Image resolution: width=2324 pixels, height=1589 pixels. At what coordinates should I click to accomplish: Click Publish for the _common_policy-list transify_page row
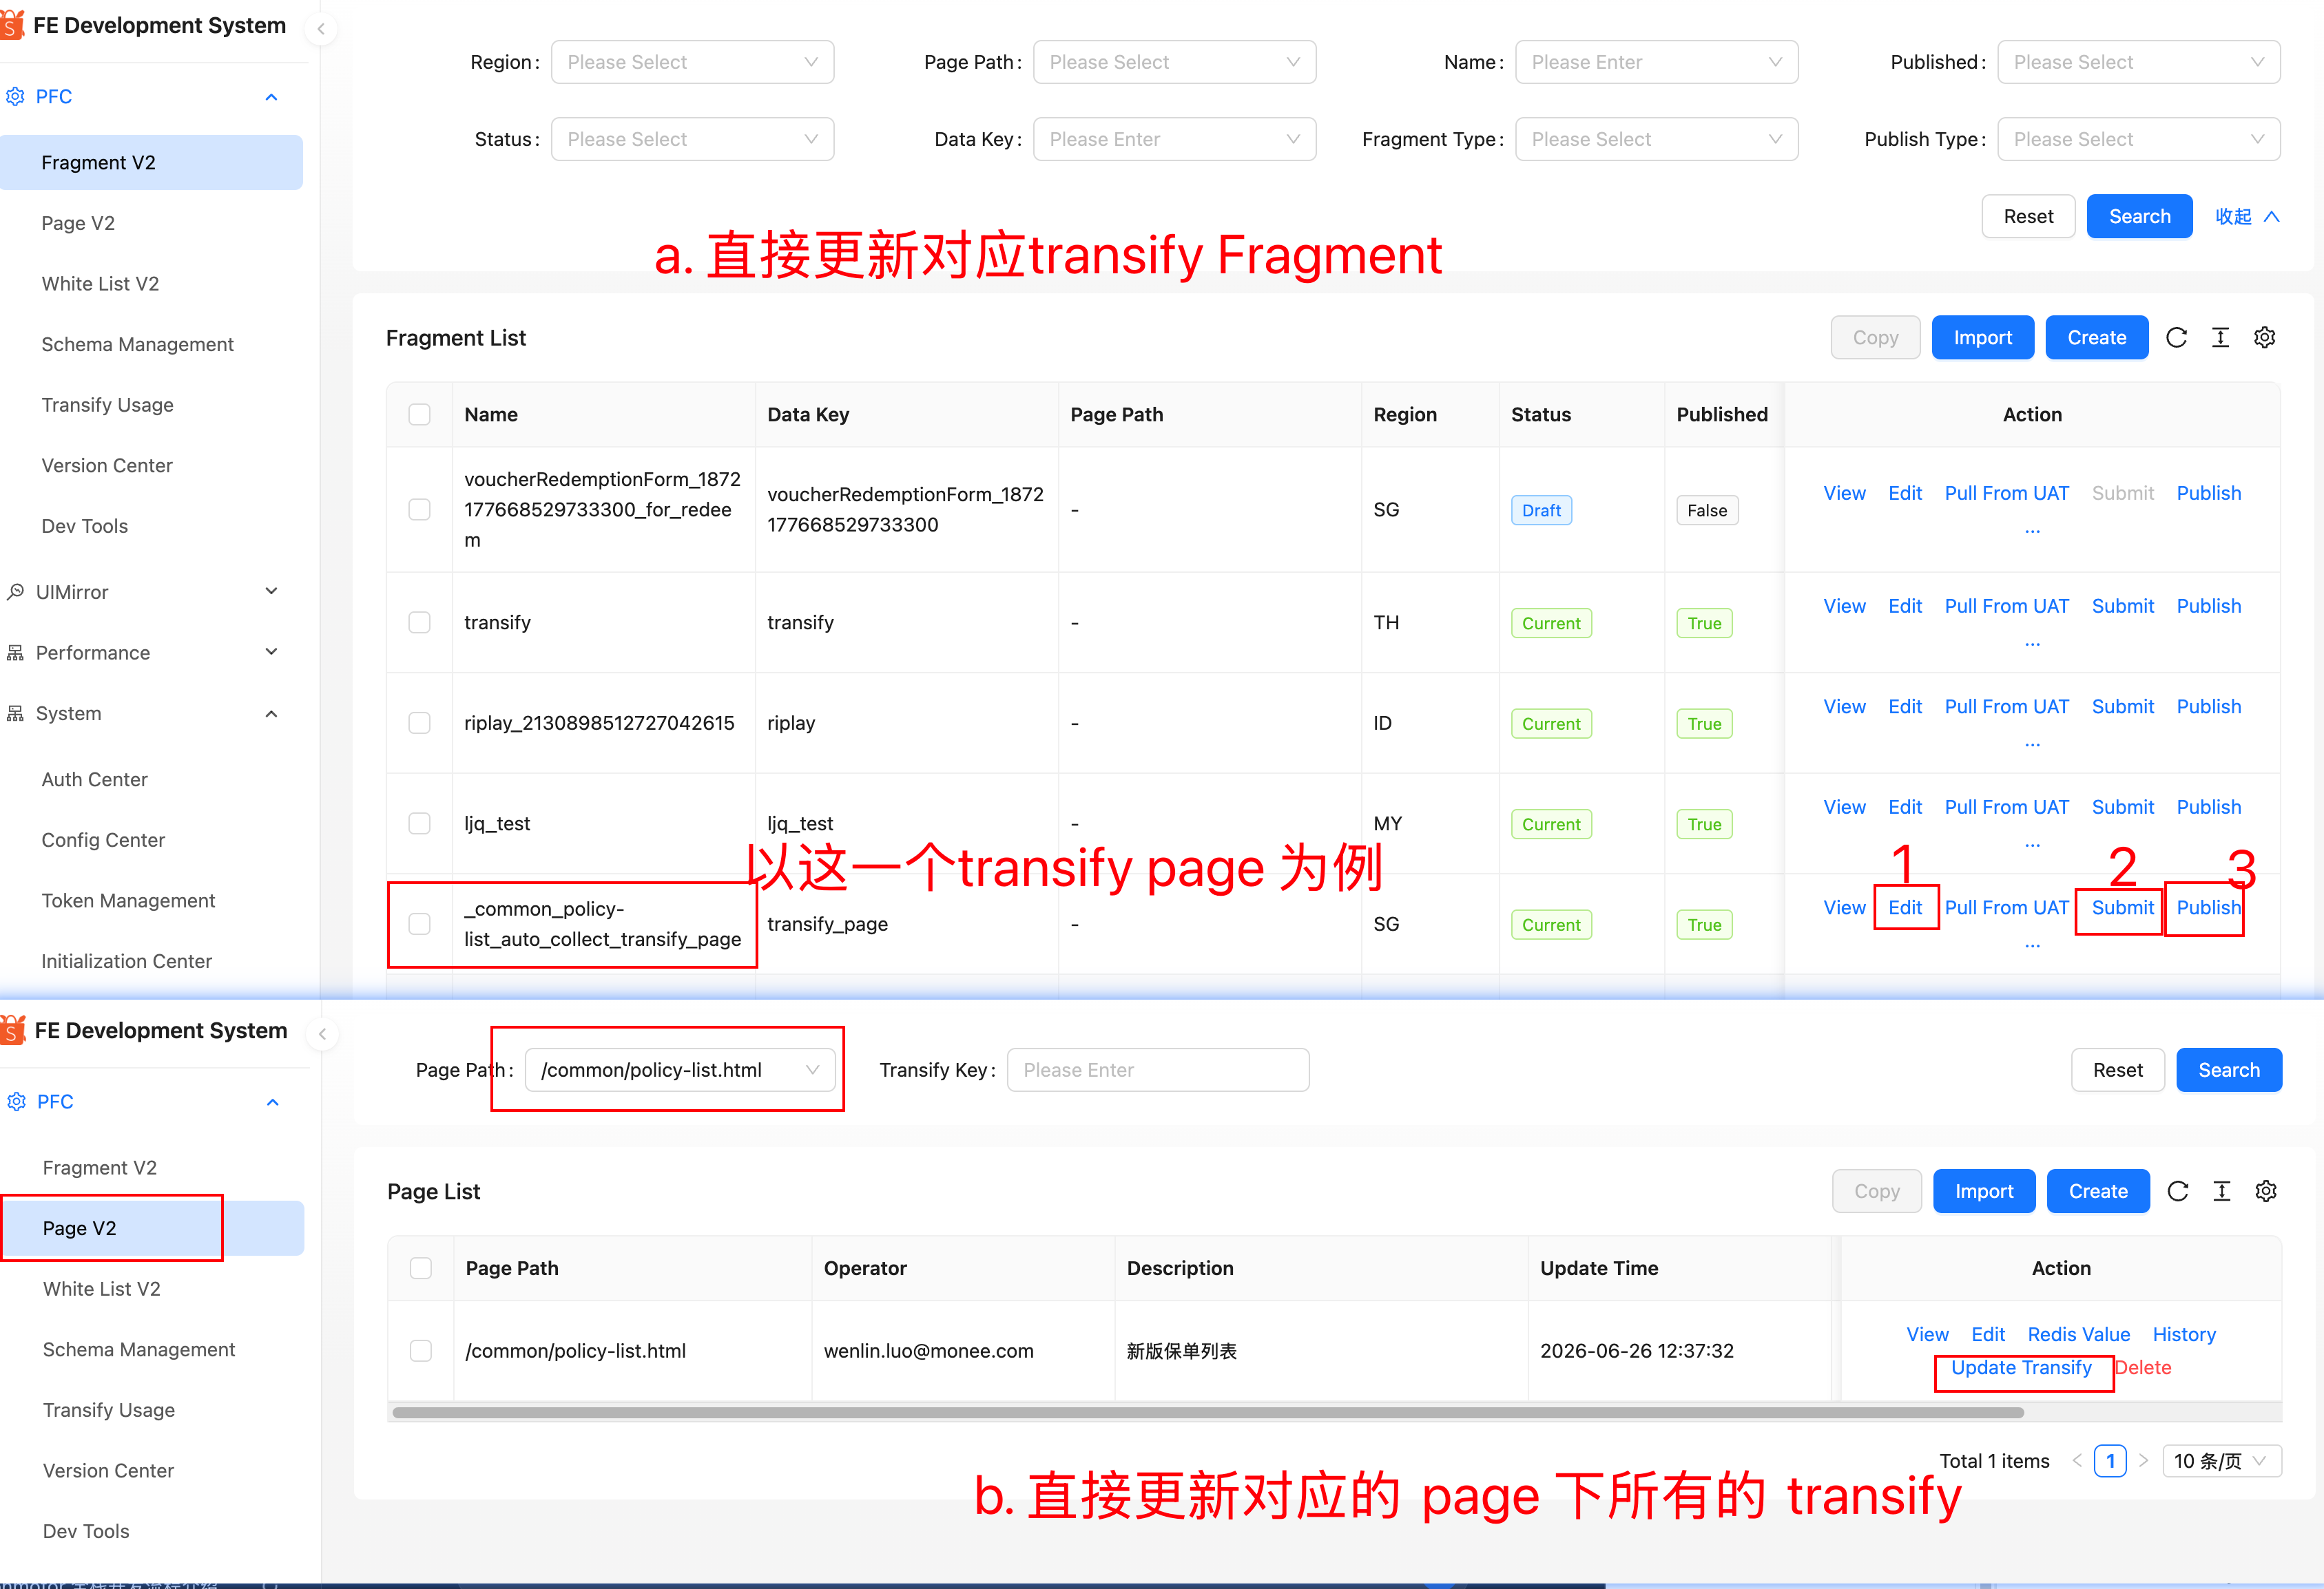point(2209,907)
